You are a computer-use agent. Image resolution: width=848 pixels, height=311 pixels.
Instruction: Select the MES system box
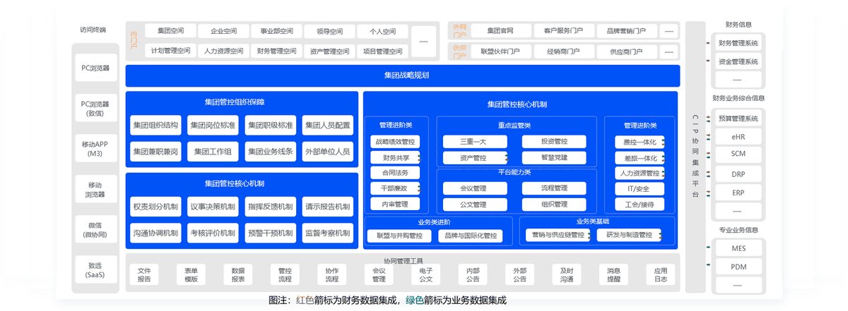pos(737,248)
